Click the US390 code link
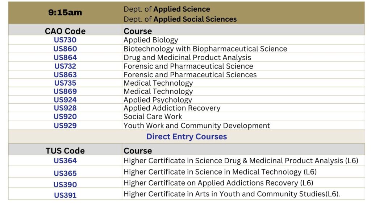 (65, 184)
